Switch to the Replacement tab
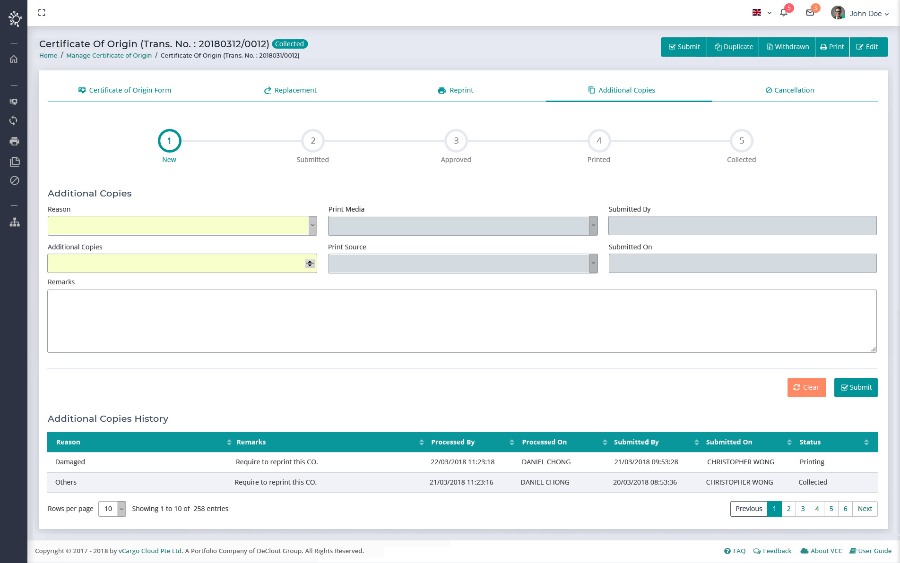Screen dimensions: 900x563 pyautogui.click(x=290, y=90)
